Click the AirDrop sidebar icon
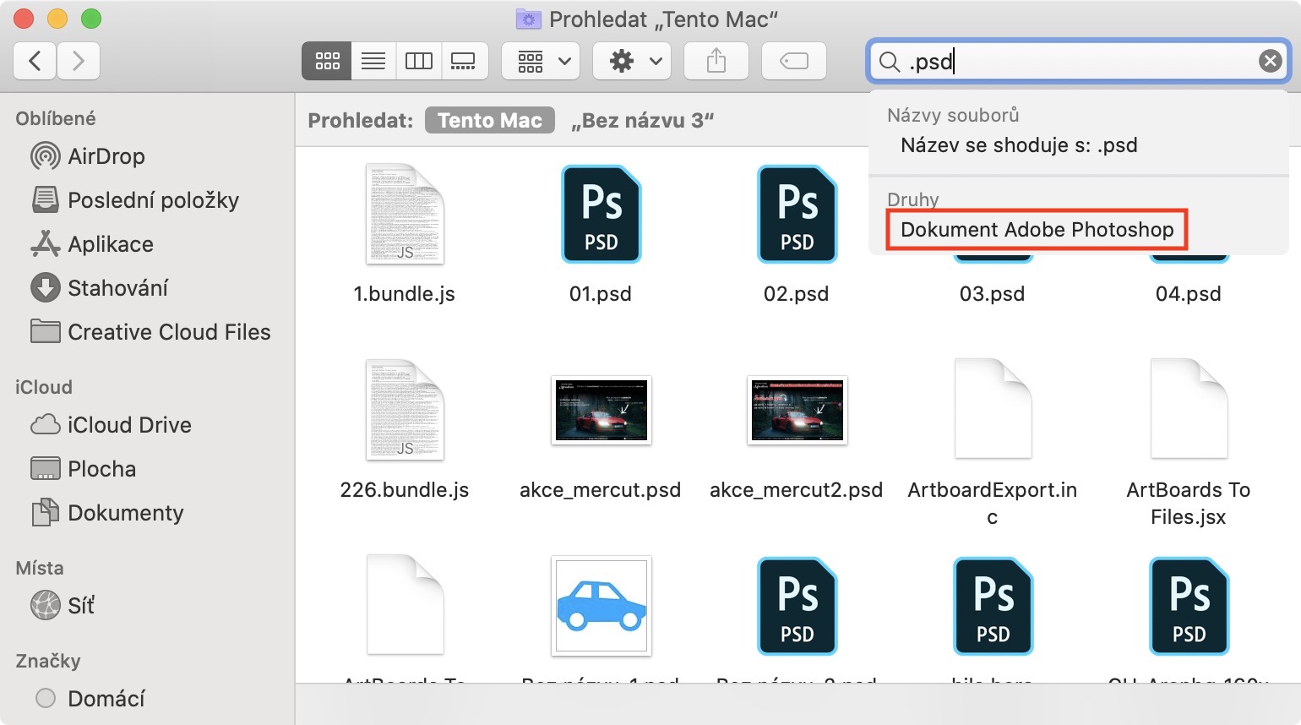 coord(45,156)
